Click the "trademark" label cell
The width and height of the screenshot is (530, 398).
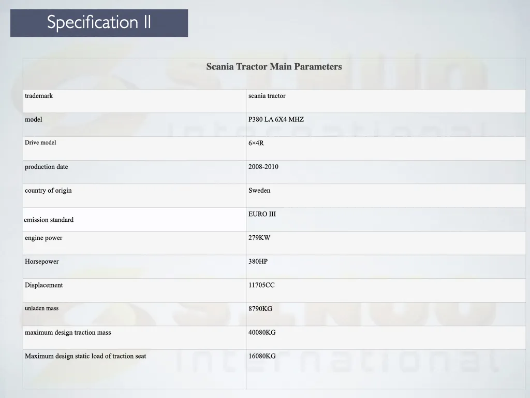point(39,96)
